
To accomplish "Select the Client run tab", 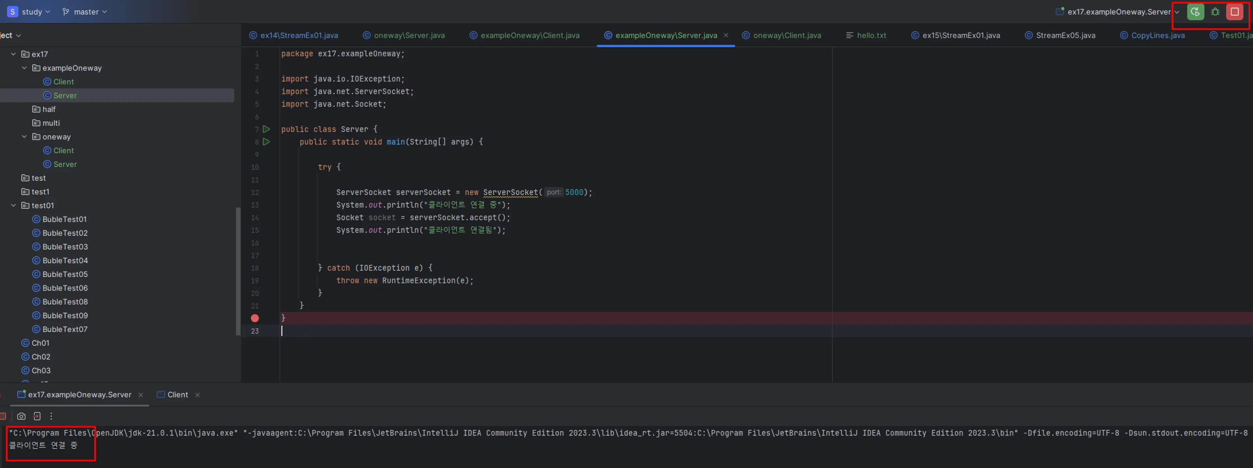I will tap(173, 395).
